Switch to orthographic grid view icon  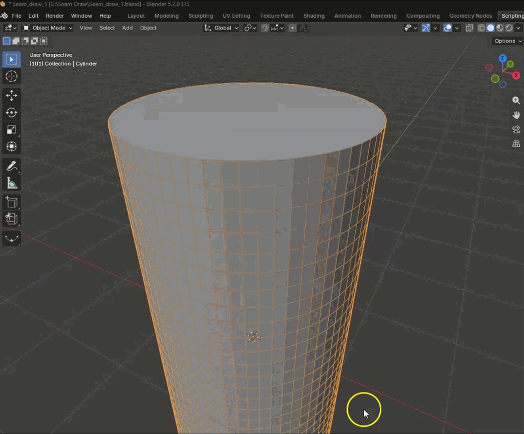(x=516, y=143)
